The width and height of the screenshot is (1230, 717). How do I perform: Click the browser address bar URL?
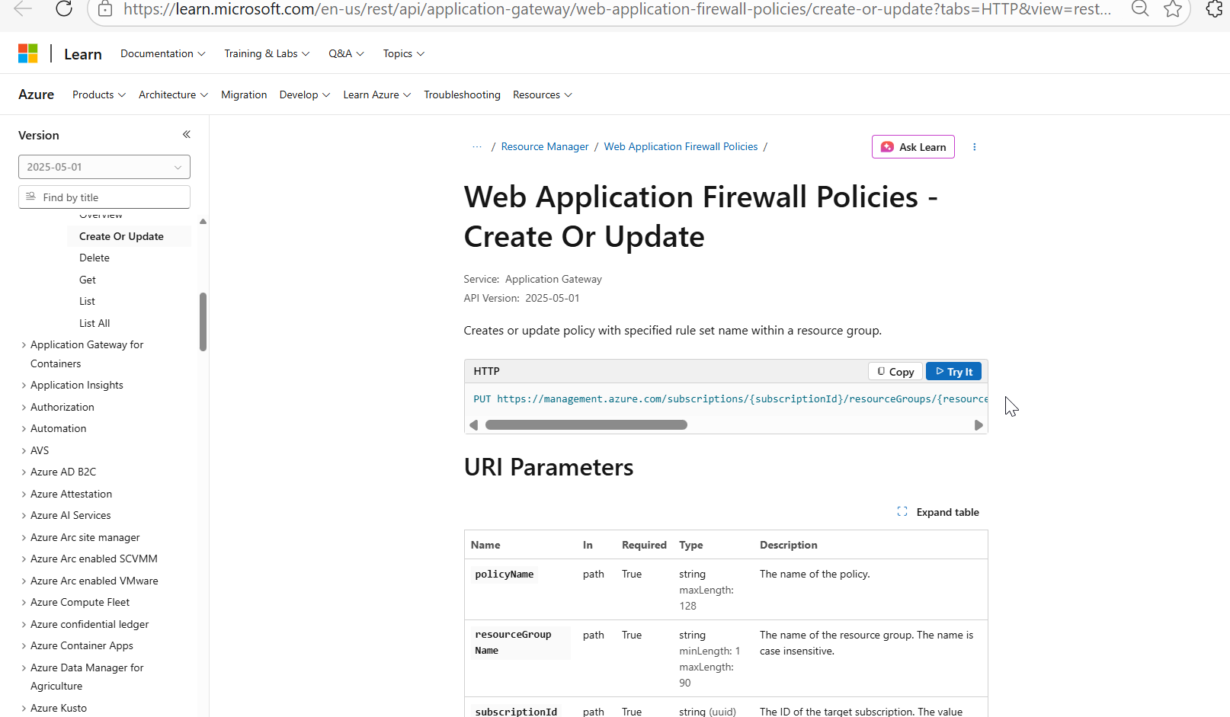click(617, 9)
